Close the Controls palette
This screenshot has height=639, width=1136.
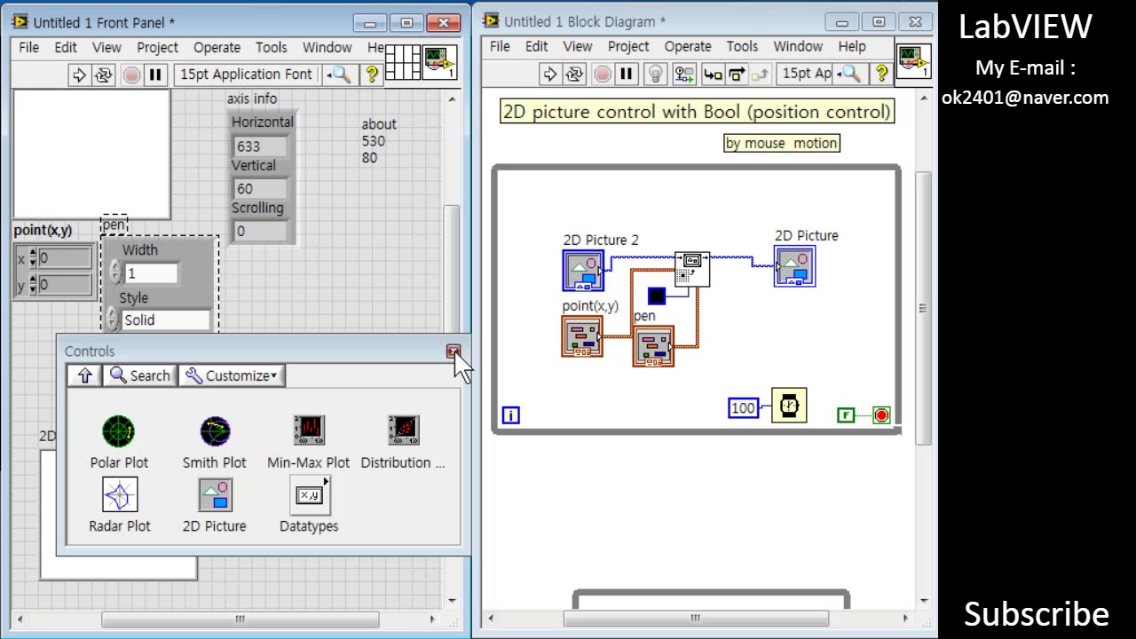(454, 351)
